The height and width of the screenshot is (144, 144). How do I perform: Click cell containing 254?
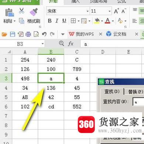coord(25,60)
